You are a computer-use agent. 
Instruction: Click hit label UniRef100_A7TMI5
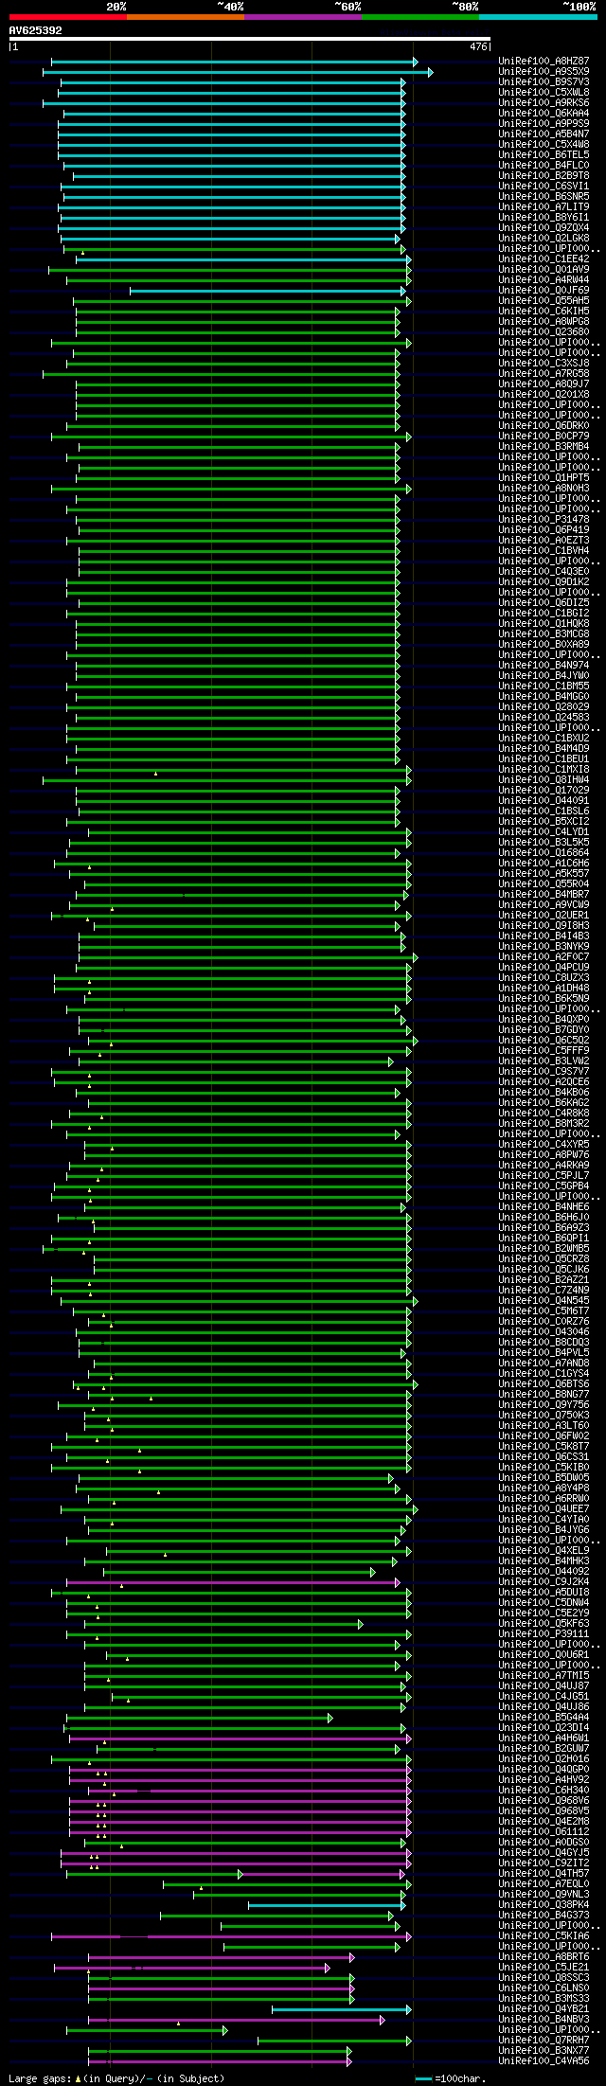coord(544,1676)
